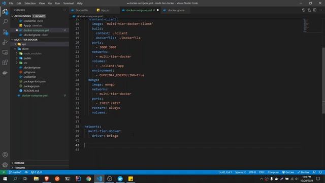This screenshot has height=183, width=325.
Task: Click the editor's vertical scrollbar
Action: (x=323, y=80)
